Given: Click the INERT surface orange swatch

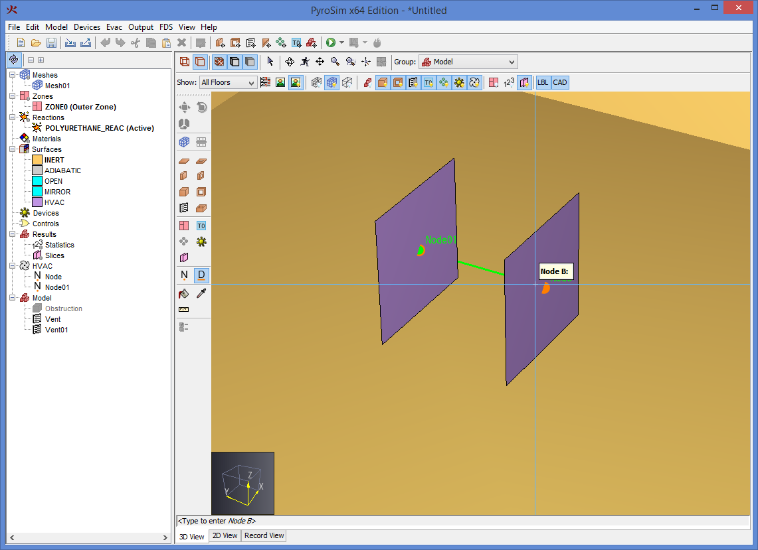Looking at the screenshot, I should 37,160.
